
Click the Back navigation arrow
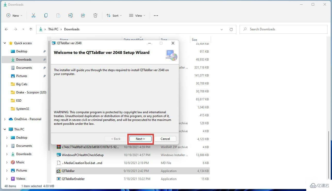tap(6, 29)
